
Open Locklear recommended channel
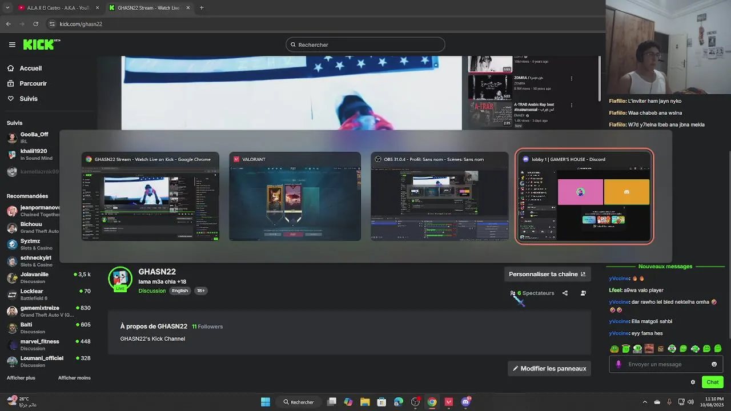point(49,295)
